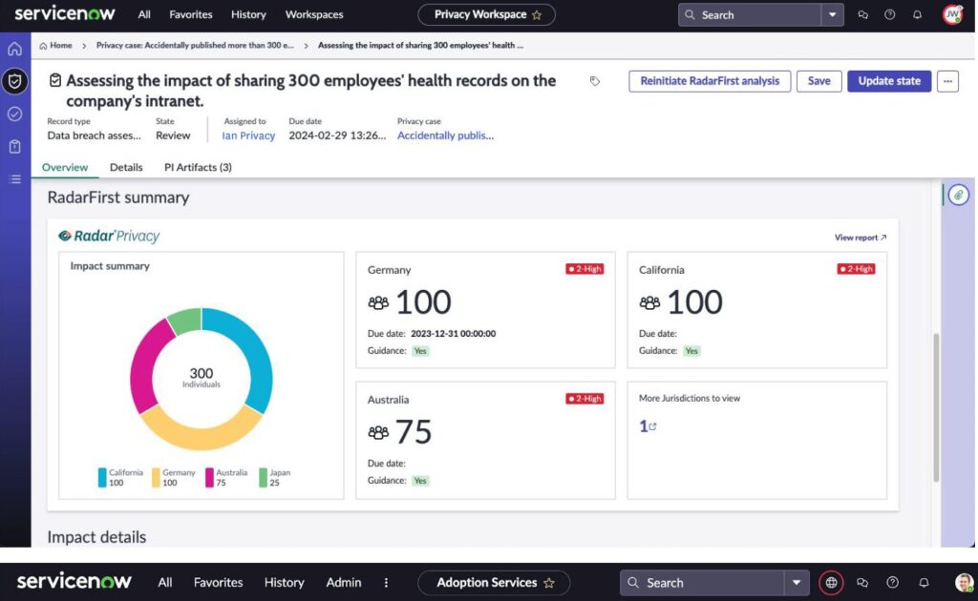The height and width of the screenshot is (601, 978).
Task: Click the tag icon next to the case title
Action: [595, 82]
